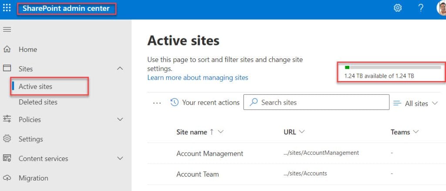Click the All sites view list icon
The width and height of the screenshot is (446, 191).
click(397, 103)
